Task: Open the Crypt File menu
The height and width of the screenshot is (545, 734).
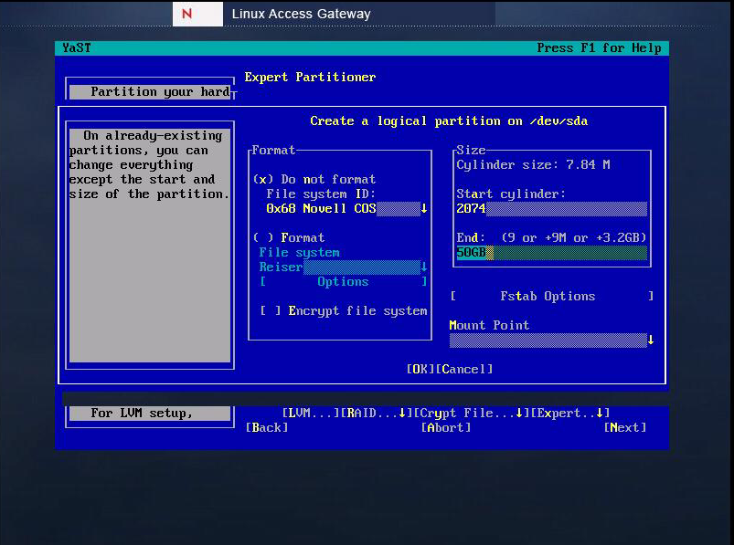Action: pyautogui.click(x=470, y=414)
